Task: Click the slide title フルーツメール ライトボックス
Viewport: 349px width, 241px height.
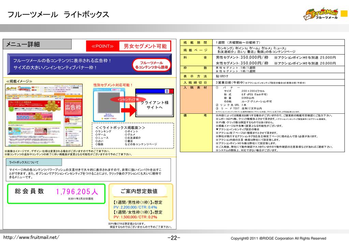Action: (58, 15)
